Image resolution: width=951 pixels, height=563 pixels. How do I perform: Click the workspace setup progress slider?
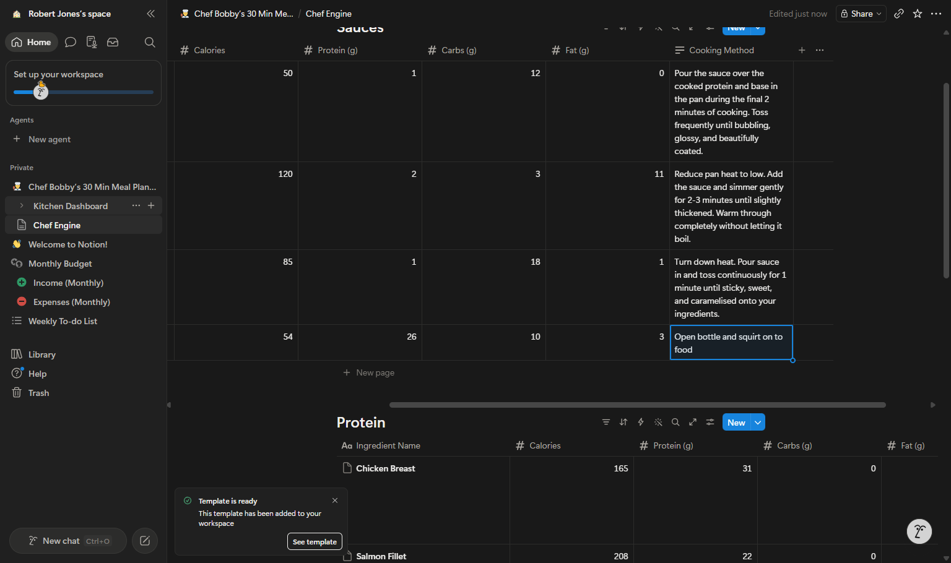(x=84, y=92)
